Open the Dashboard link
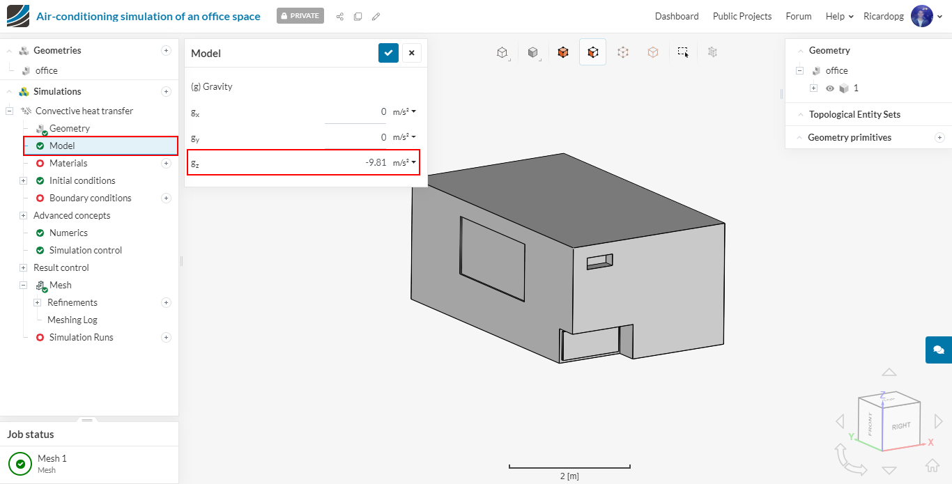The image size is (952, 484). 676,16
